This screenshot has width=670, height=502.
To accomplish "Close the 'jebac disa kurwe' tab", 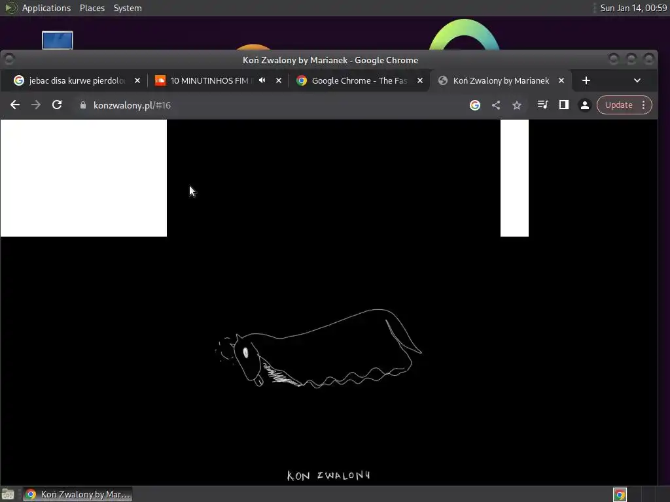I will pyautogui.click(x=137, y=80).
